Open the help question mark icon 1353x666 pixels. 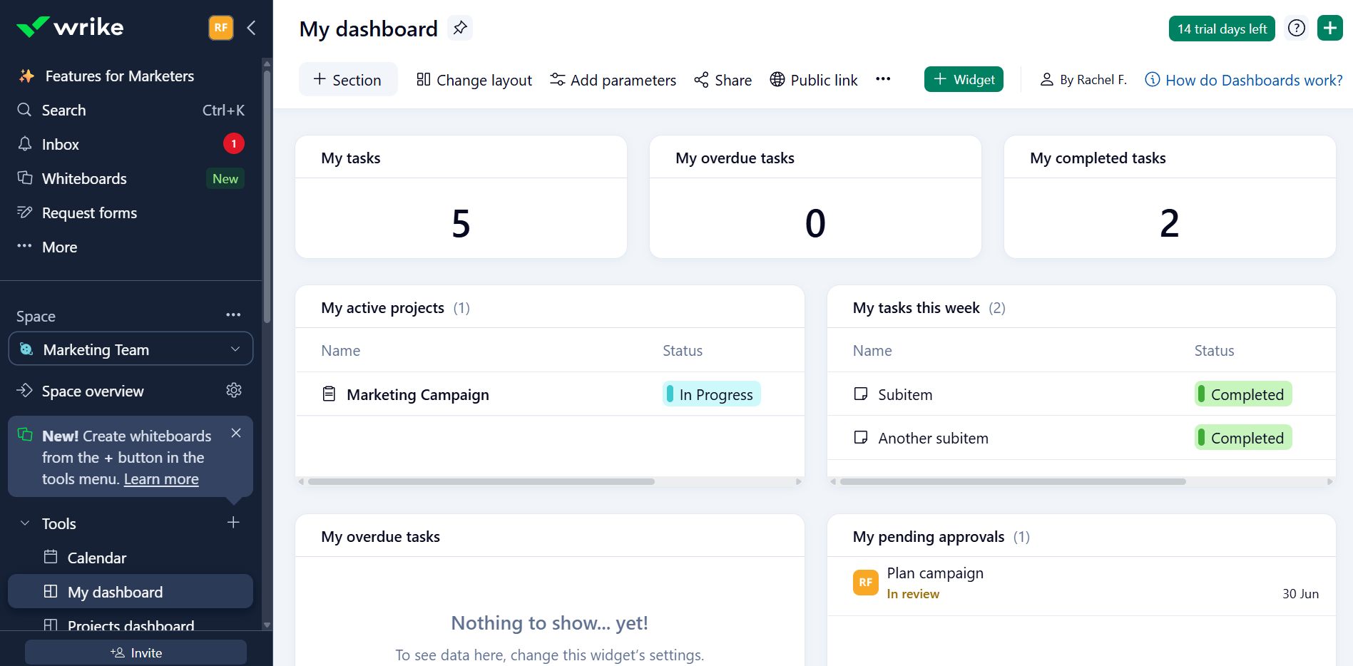pyautogui.click(x=1297, y=28)
